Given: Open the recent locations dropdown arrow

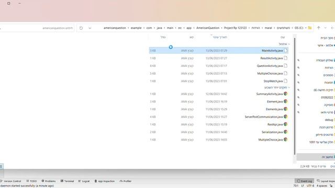Looking at the screenshot, I should 325,28.
